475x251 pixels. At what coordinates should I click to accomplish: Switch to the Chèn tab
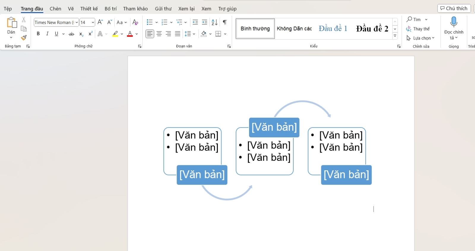click(56, 9)
